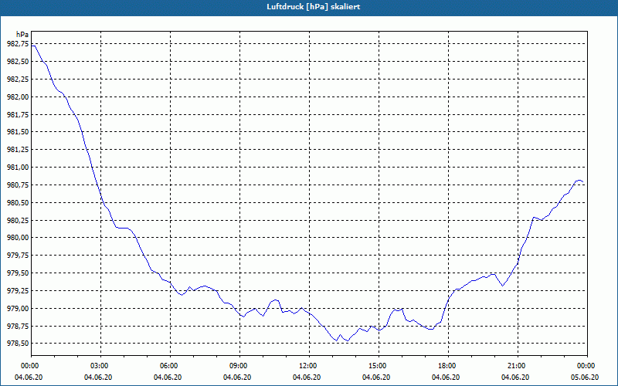The height and width of the screenshot is (386, 618).
Task: Click the 04.06.20 date under 12:00
Action: pyautogui.click(x=307, y=378)
